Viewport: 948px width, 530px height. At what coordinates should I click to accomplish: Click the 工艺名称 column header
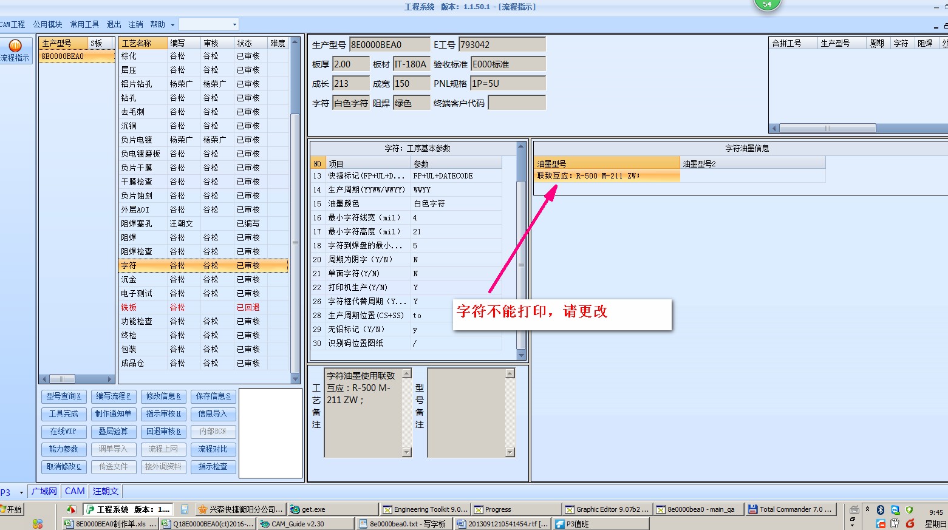(x=143, y=43)
